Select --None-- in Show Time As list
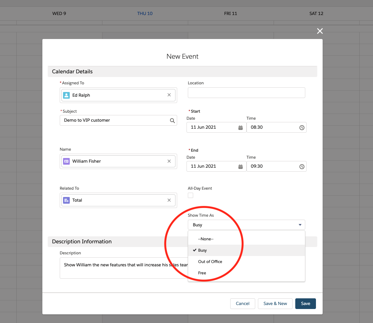The height and width of the screenshot is (323, 373). pyautogui.click(x=246, y=239)
